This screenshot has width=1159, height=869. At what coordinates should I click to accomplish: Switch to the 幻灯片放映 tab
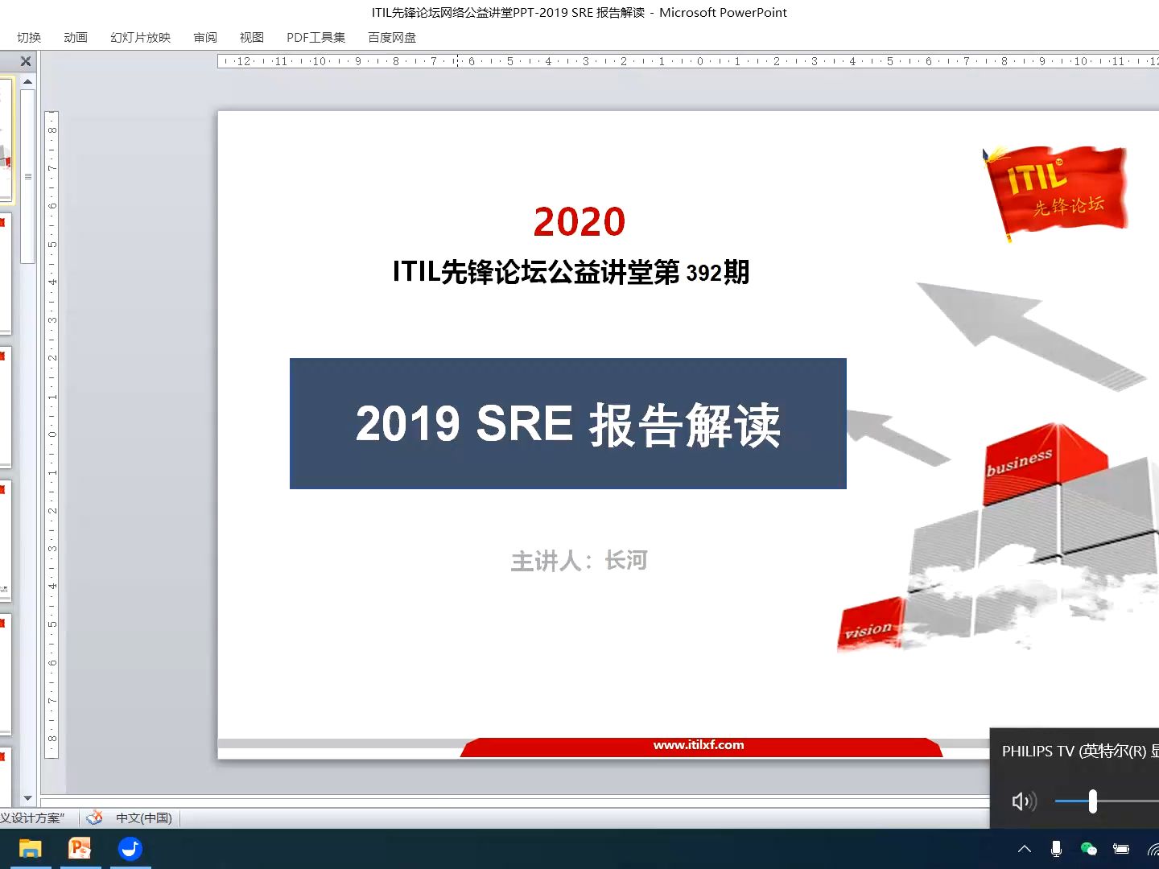141,37
